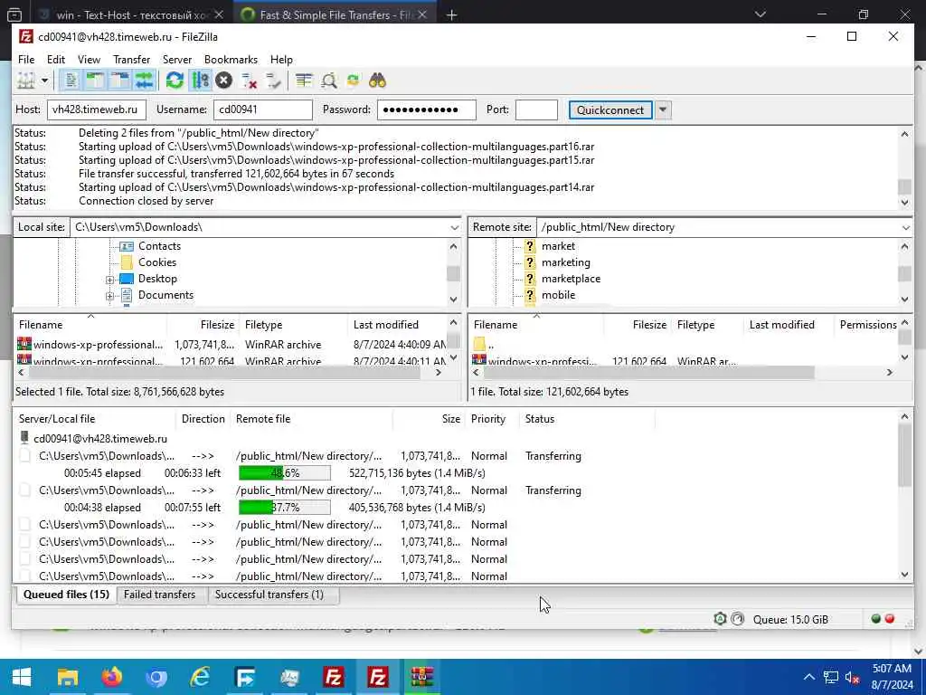926x695 pixels.
Task: Open the Edit menu
Action: [55, 60]
